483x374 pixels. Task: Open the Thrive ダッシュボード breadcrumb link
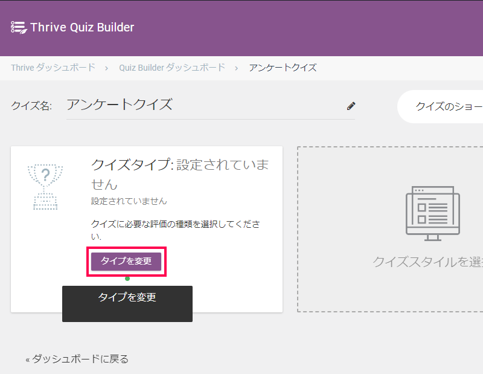53,68
